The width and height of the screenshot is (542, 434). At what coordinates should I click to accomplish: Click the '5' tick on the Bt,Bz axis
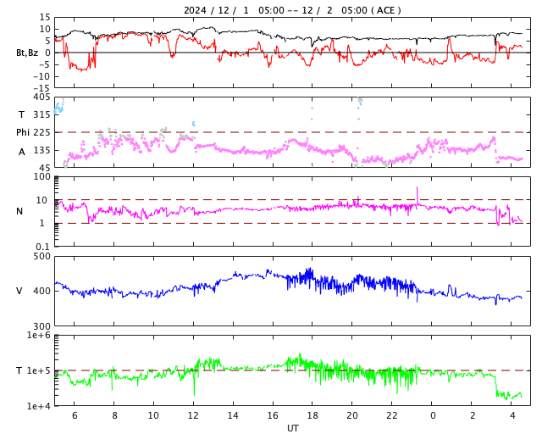[x=47, y=41]
